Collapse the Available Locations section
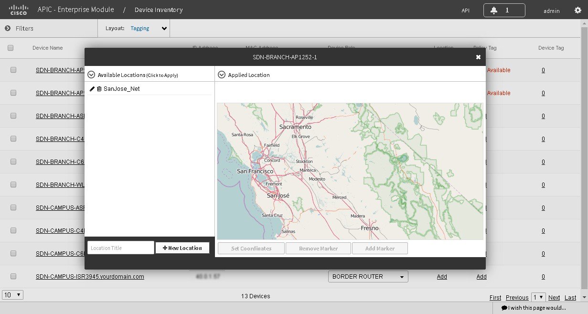Viewport: 588px width, 314px height. 92,75
